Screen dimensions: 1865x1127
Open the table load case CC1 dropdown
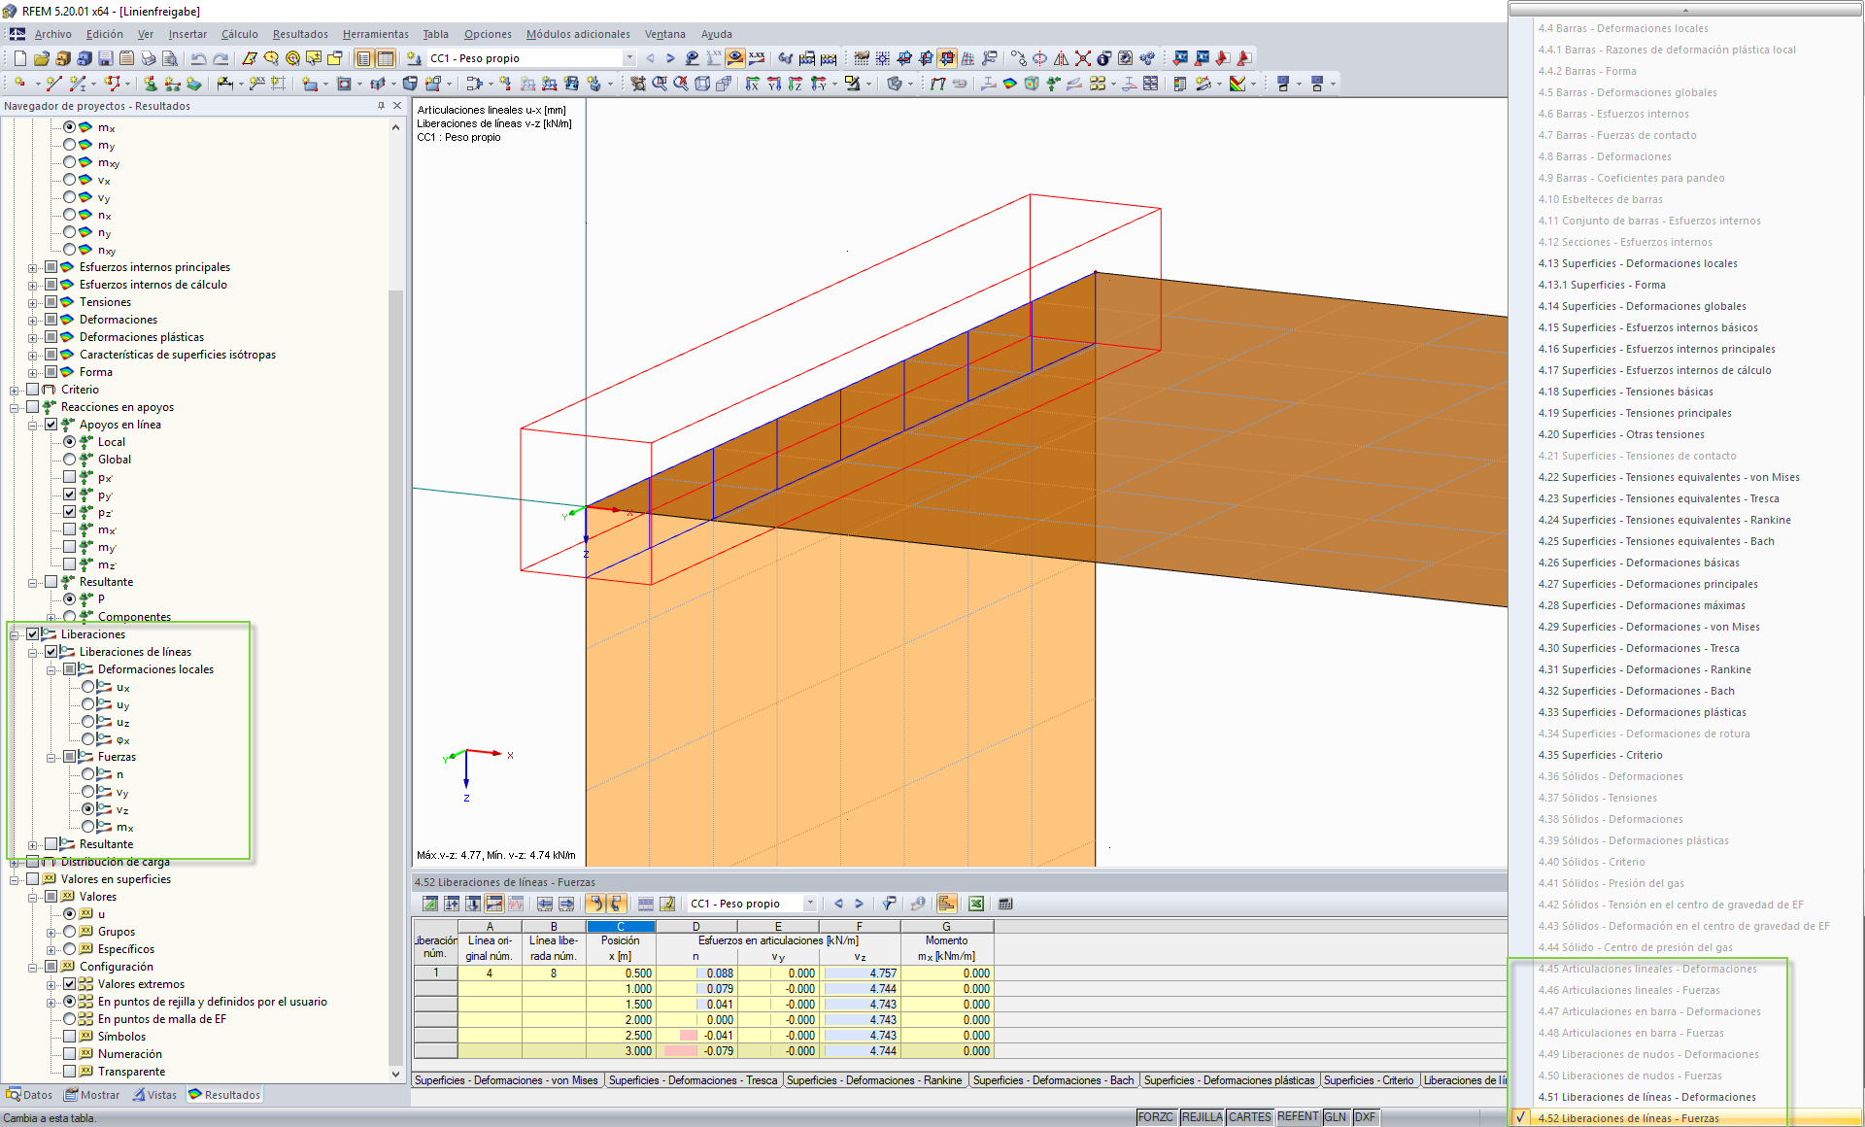tap(810, 904)
